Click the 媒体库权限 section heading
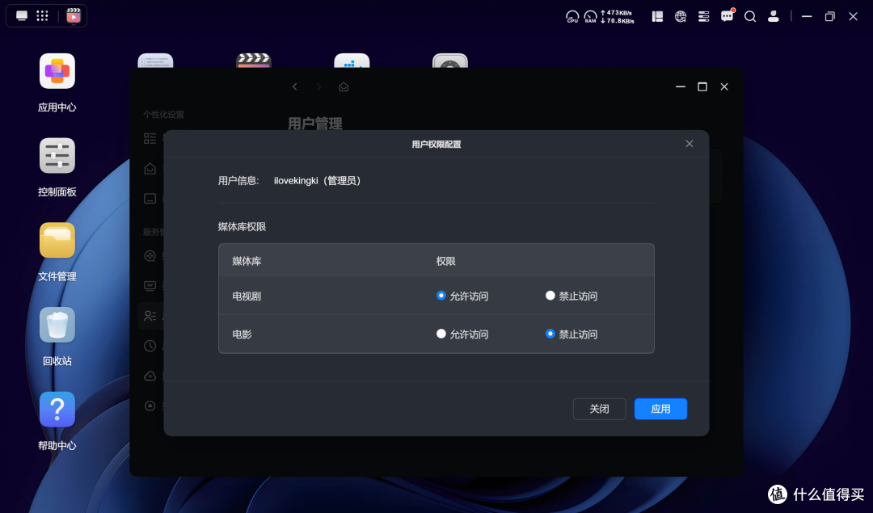The width and height of the screenshot is (873, 513). pos(242,227)
